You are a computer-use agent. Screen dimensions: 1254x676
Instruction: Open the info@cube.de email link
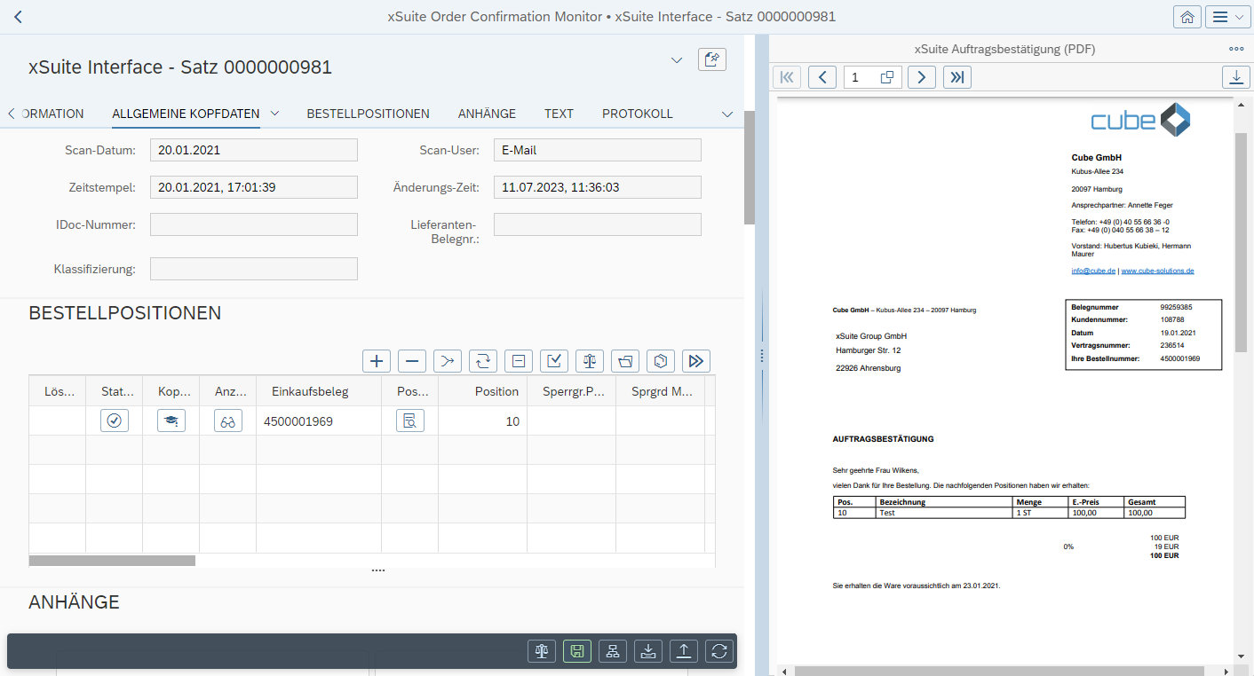1092,271
